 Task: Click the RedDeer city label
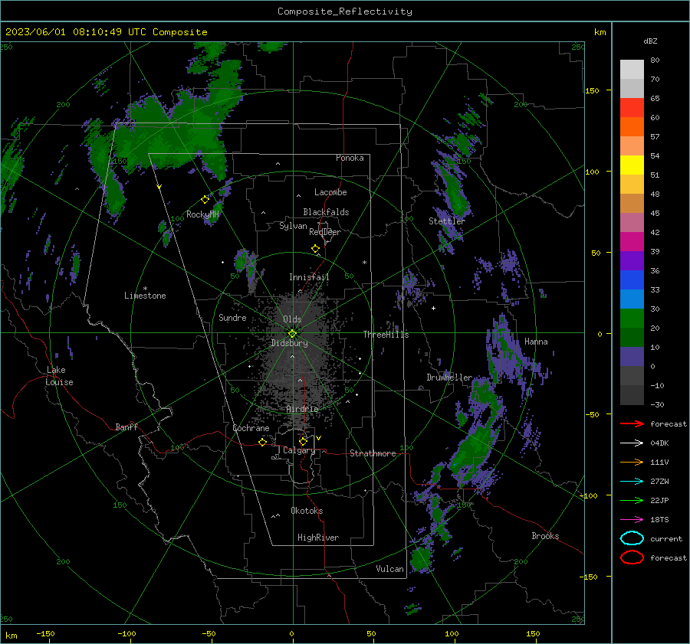[x=325, y=232]
